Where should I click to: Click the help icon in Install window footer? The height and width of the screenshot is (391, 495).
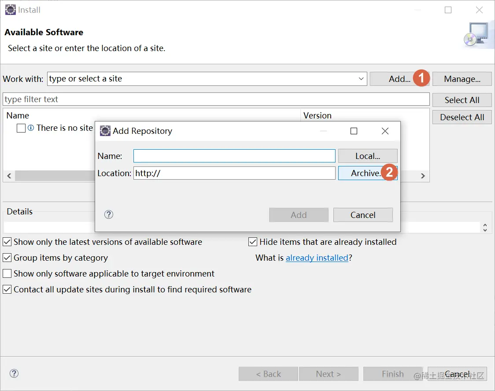[14, 373]
